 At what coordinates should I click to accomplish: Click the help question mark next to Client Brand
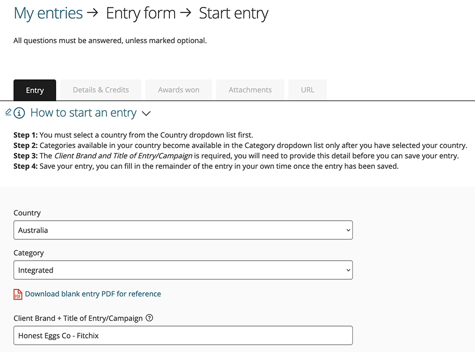149,318
